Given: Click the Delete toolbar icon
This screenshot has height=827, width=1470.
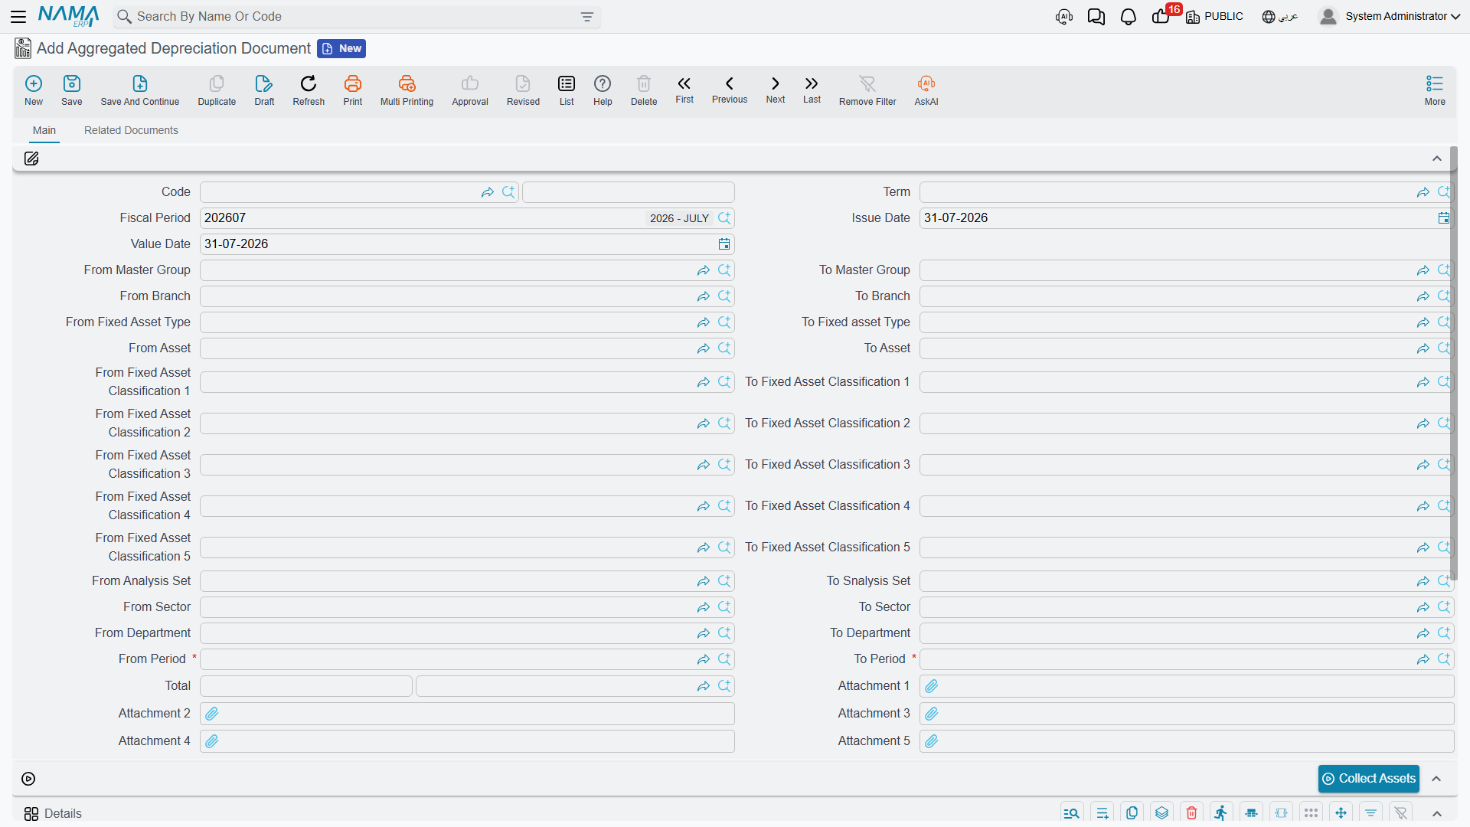Looking at the screenshot, I should click(x=644, y=90).
